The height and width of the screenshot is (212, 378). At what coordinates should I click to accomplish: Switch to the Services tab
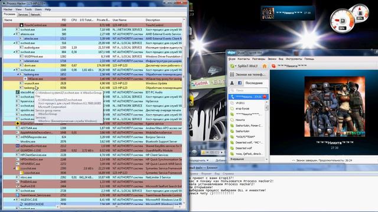tap(23, 15)
